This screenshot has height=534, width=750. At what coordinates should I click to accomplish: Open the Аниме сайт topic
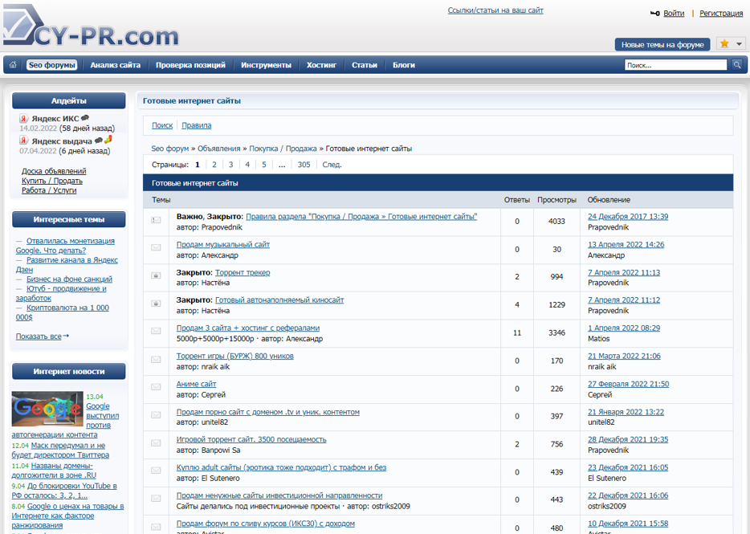pos(196,384)
